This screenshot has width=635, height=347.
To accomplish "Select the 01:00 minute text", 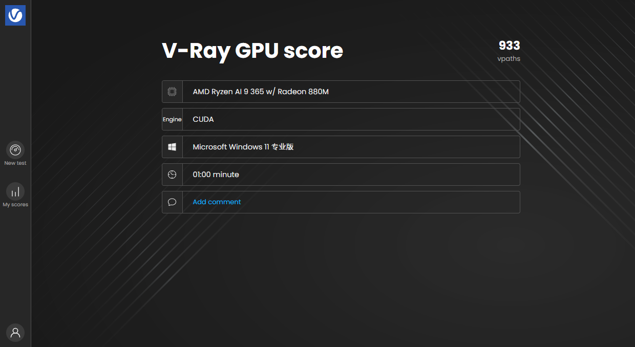I will (216, 175).
